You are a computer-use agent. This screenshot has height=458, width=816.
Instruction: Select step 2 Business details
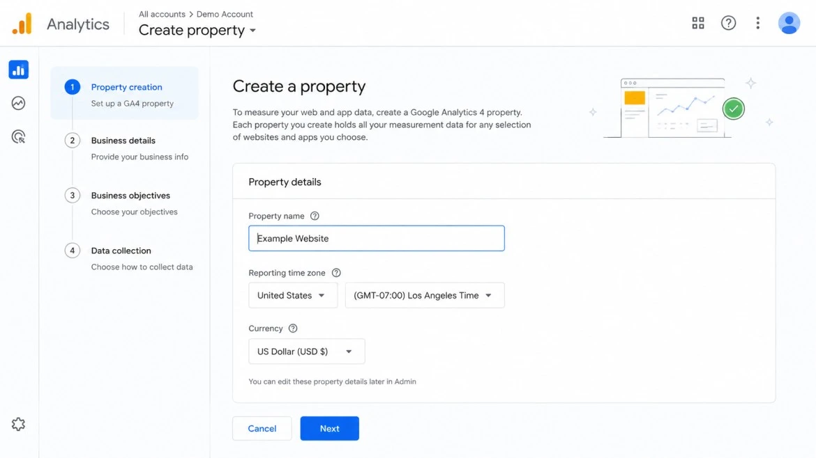(x=125, y=148)
